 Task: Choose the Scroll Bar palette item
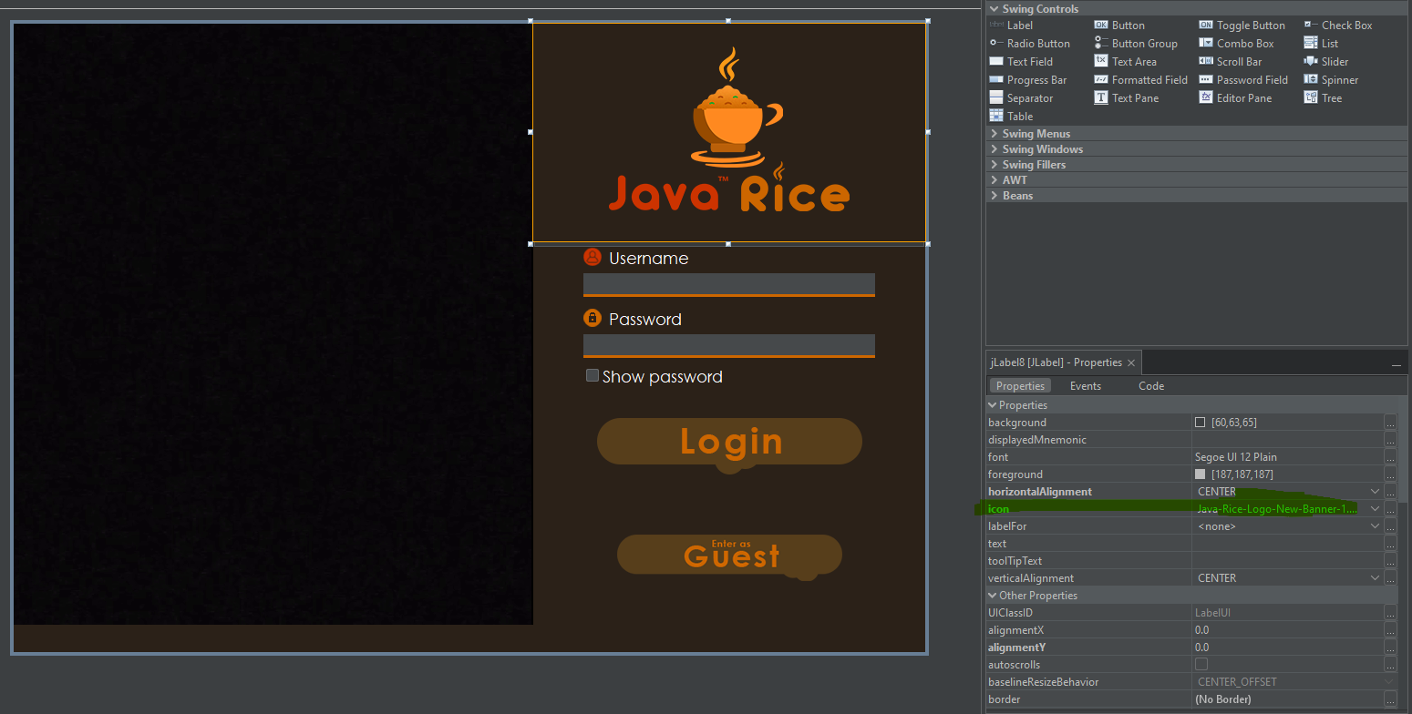coord(1231,62)
